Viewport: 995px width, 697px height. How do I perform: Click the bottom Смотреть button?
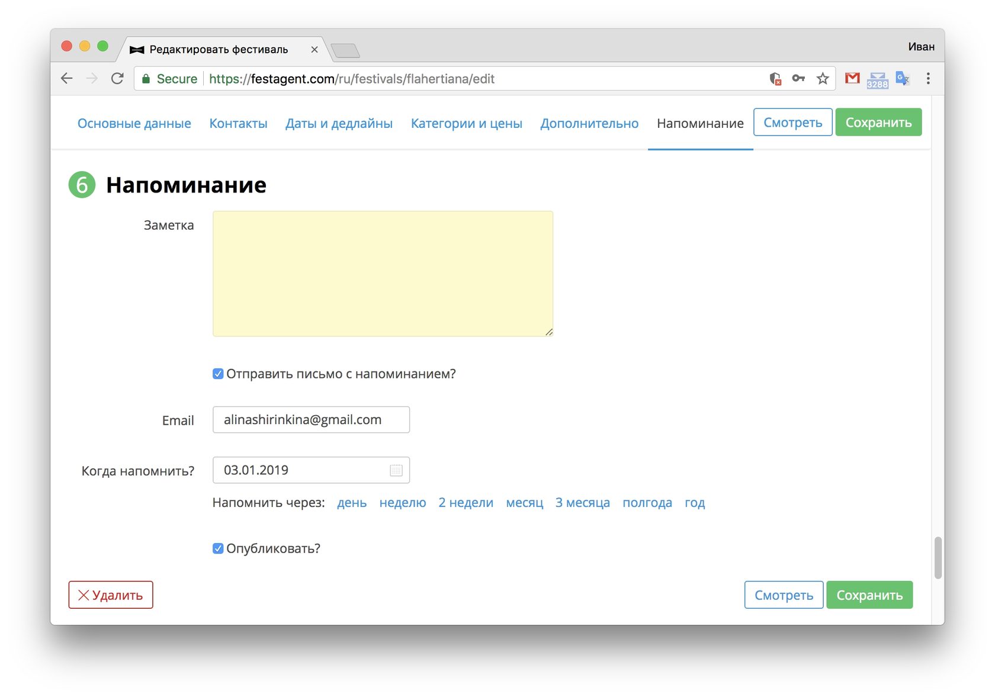point(784,595)
